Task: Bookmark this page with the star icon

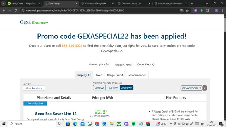Action: (x=187, y=11)
